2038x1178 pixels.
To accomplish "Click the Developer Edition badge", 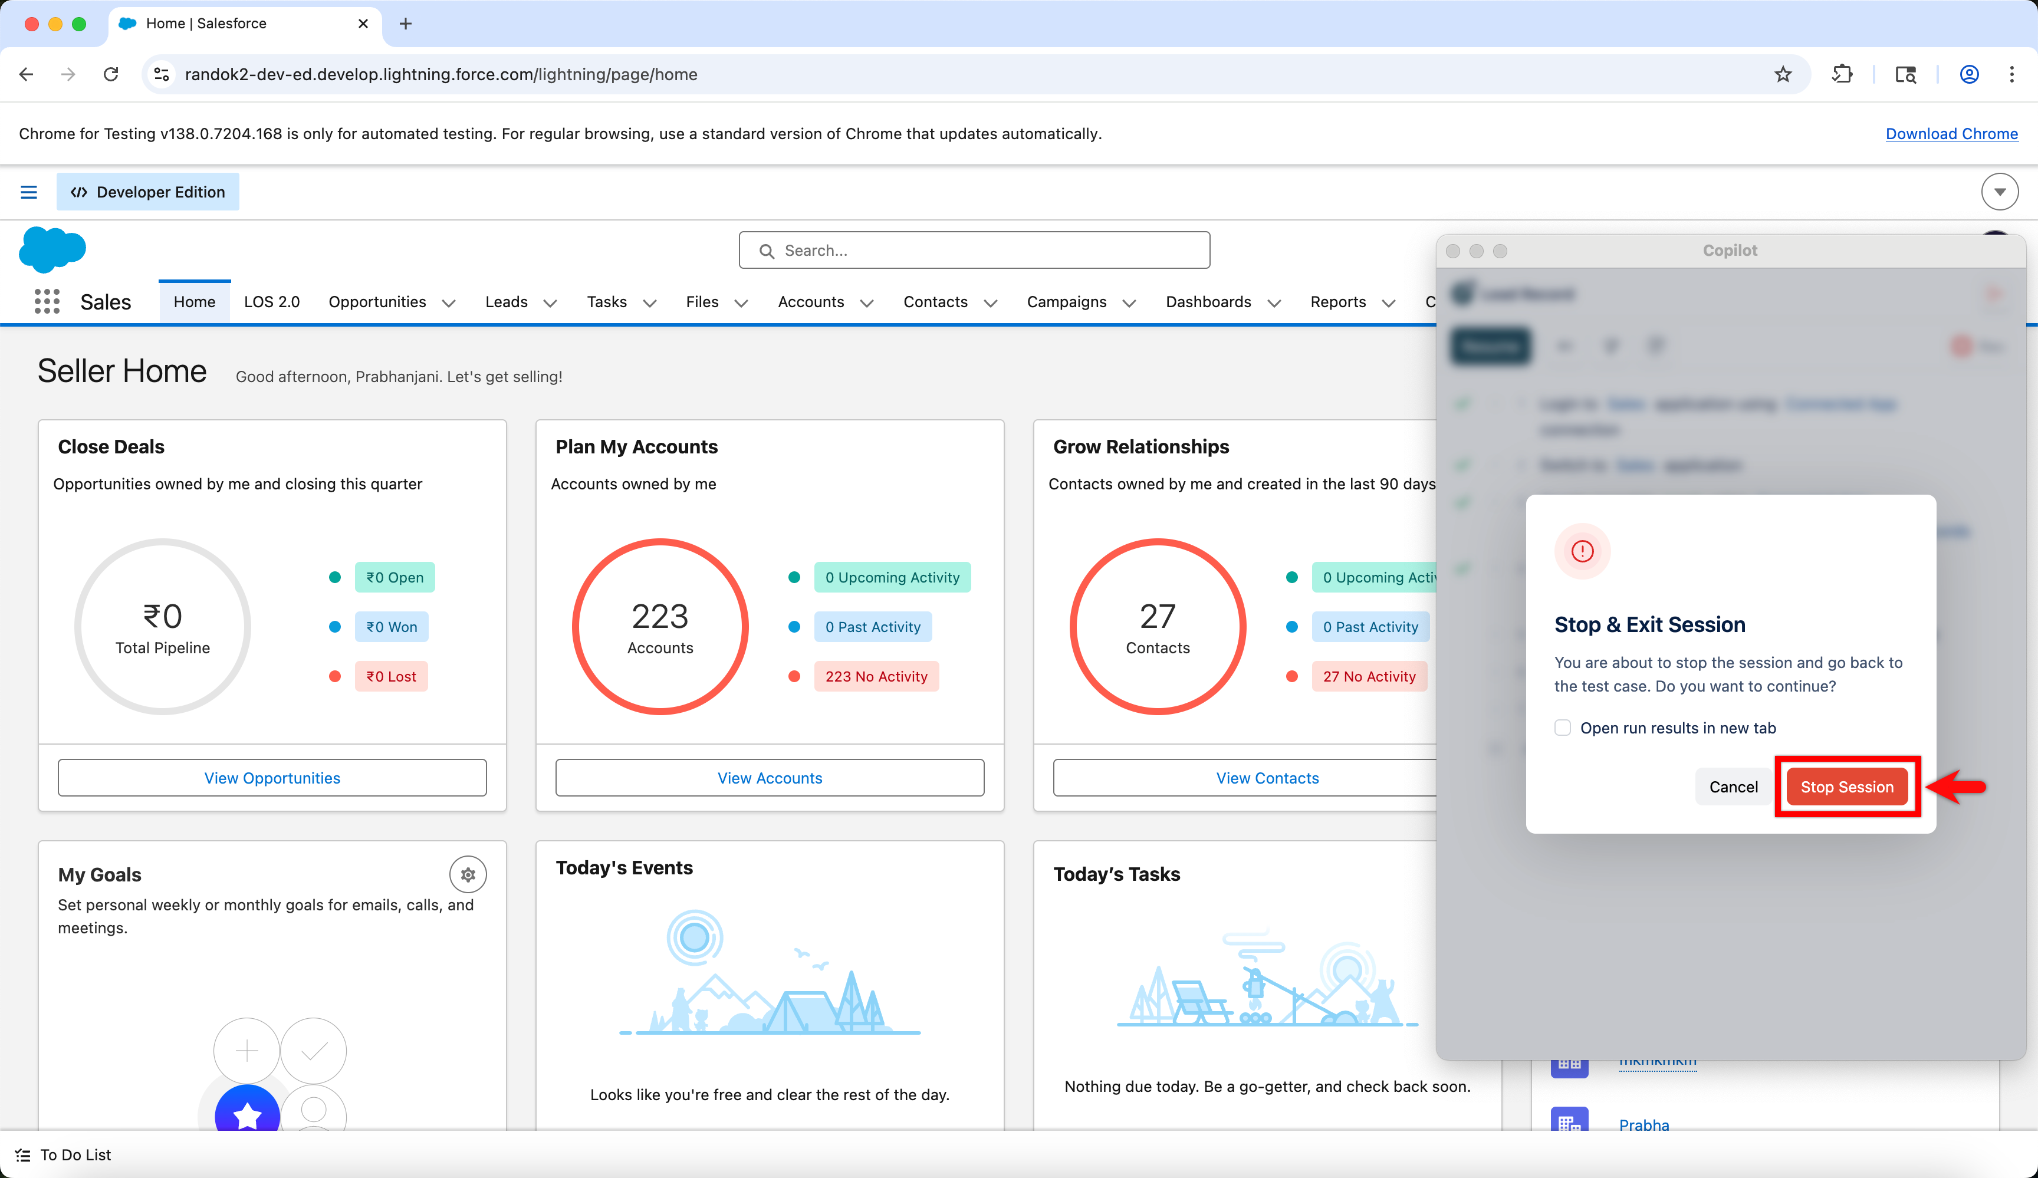I will [x=148, y=192].
